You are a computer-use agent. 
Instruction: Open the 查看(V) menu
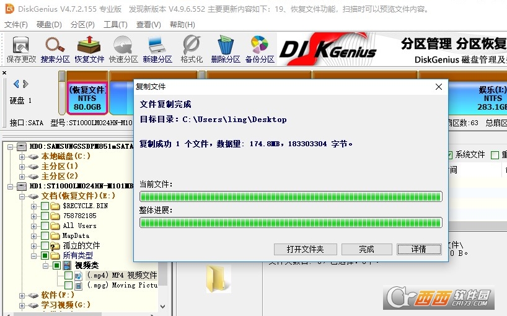(x=148, y=25)
